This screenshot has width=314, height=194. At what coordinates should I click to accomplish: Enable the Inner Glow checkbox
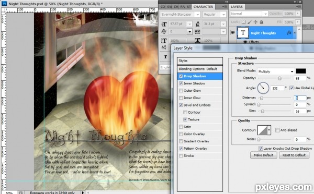coord(181,98)
